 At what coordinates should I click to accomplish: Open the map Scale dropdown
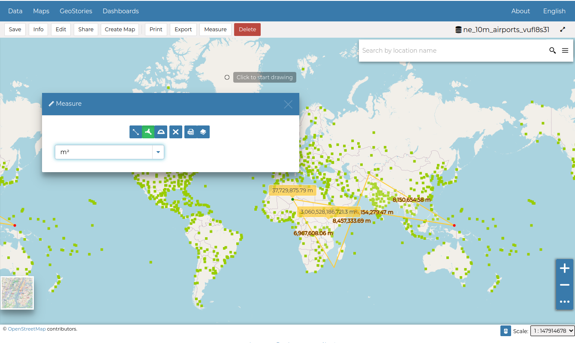pyautogui.click(x=552, y=331)
